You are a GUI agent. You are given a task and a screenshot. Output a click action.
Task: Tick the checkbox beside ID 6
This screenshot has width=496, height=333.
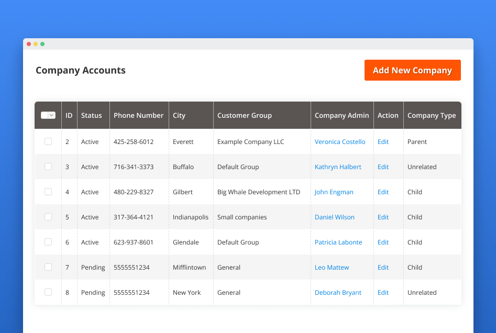[48, 241]
